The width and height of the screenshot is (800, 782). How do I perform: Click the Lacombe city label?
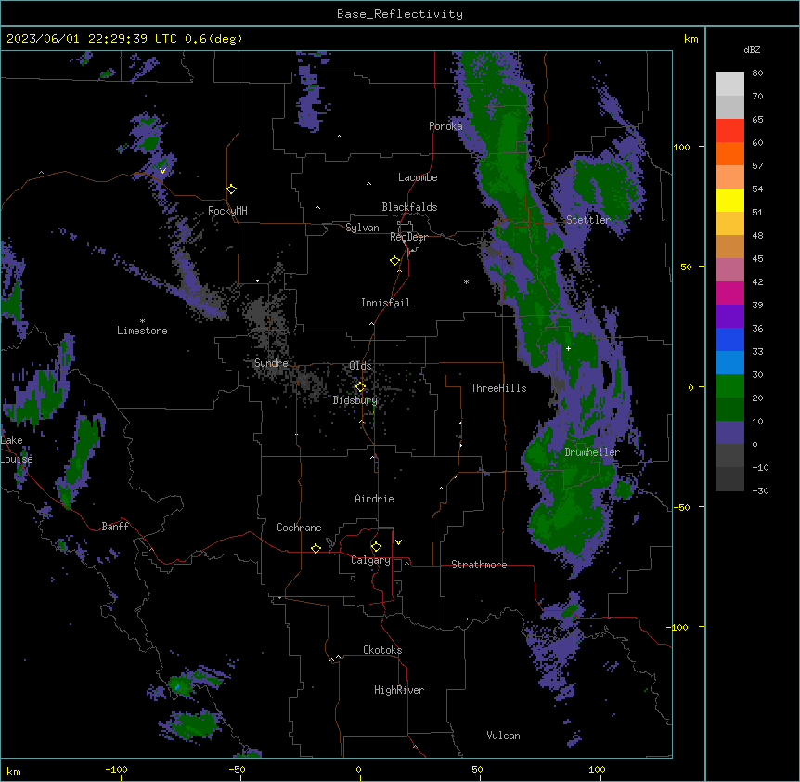418,177
